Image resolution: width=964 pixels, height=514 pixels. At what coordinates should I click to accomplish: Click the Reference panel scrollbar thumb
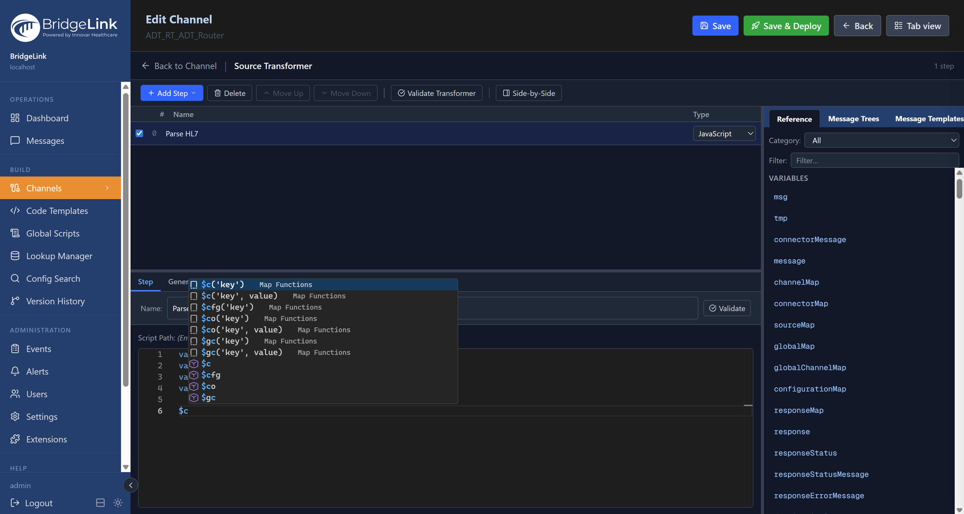tap(959, 188)
